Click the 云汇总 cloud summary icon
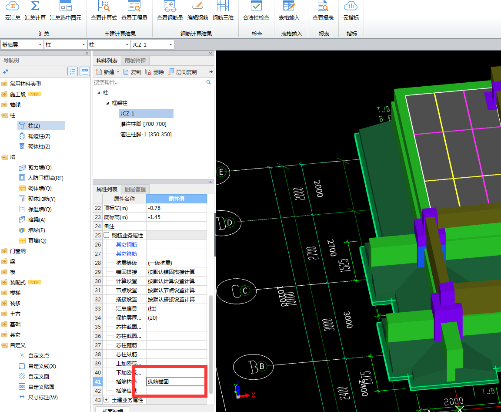The image size is (501, 412). point(13,11)
